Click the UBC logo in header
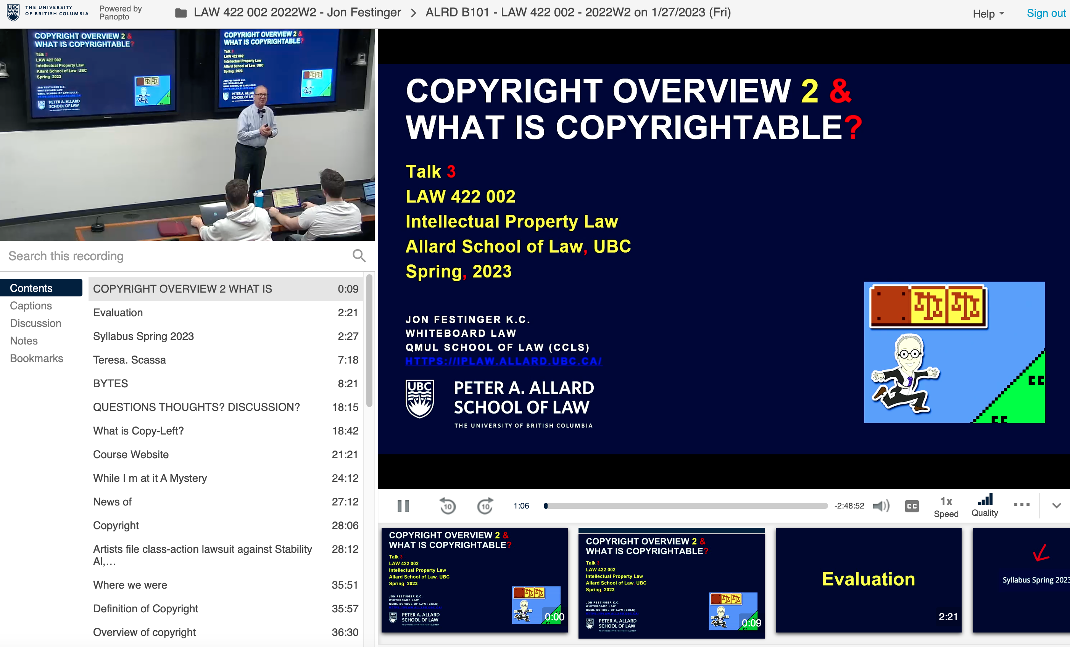1070x647 pixels. click(48, 12)
